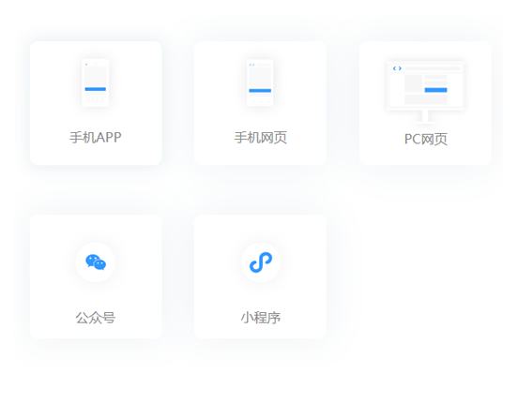The height and width of the screenshot is (403, 518).
Task: Select the 手机APP platform card
Action: (x=96, y=103)
